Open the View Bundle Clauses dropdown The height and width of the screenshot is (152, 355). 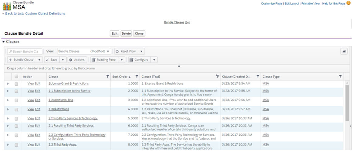84,51
